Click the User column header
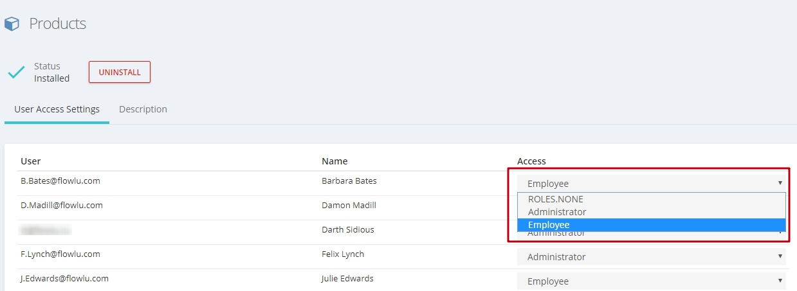 [31, 161]
